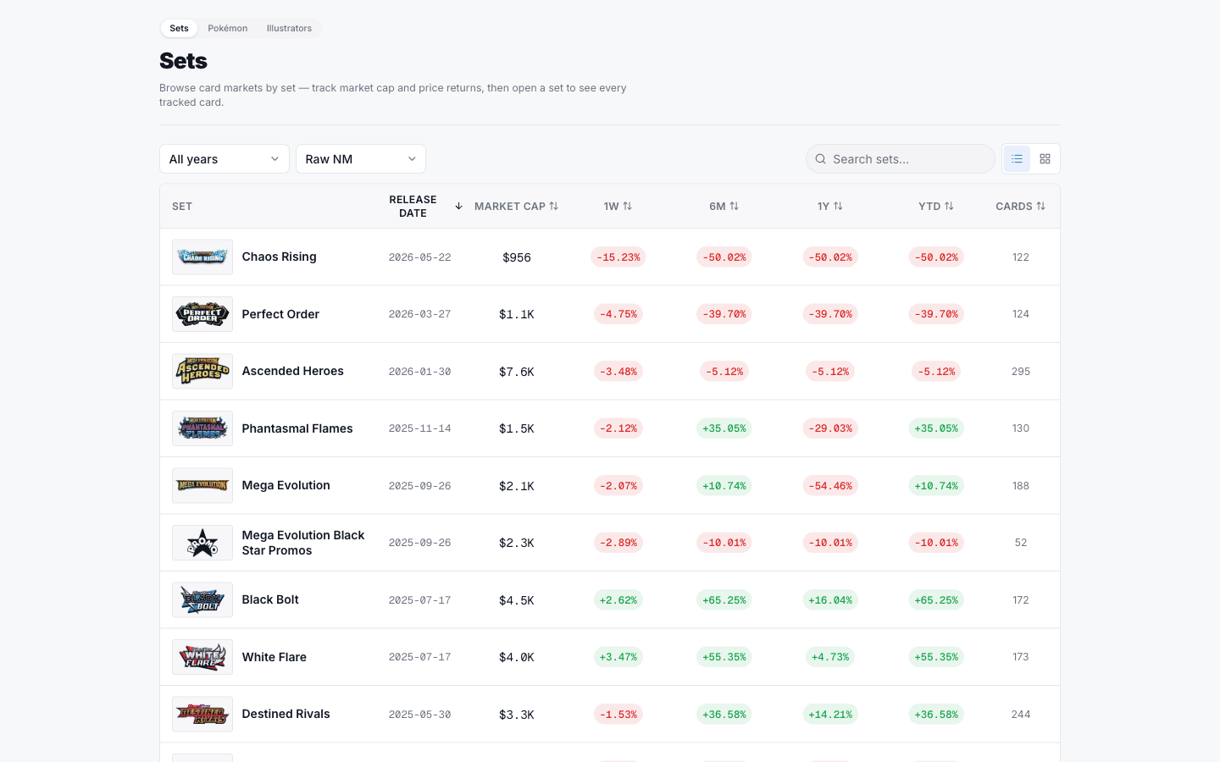Click Chaos Rising release date 2026-05-22

[419, 257]
